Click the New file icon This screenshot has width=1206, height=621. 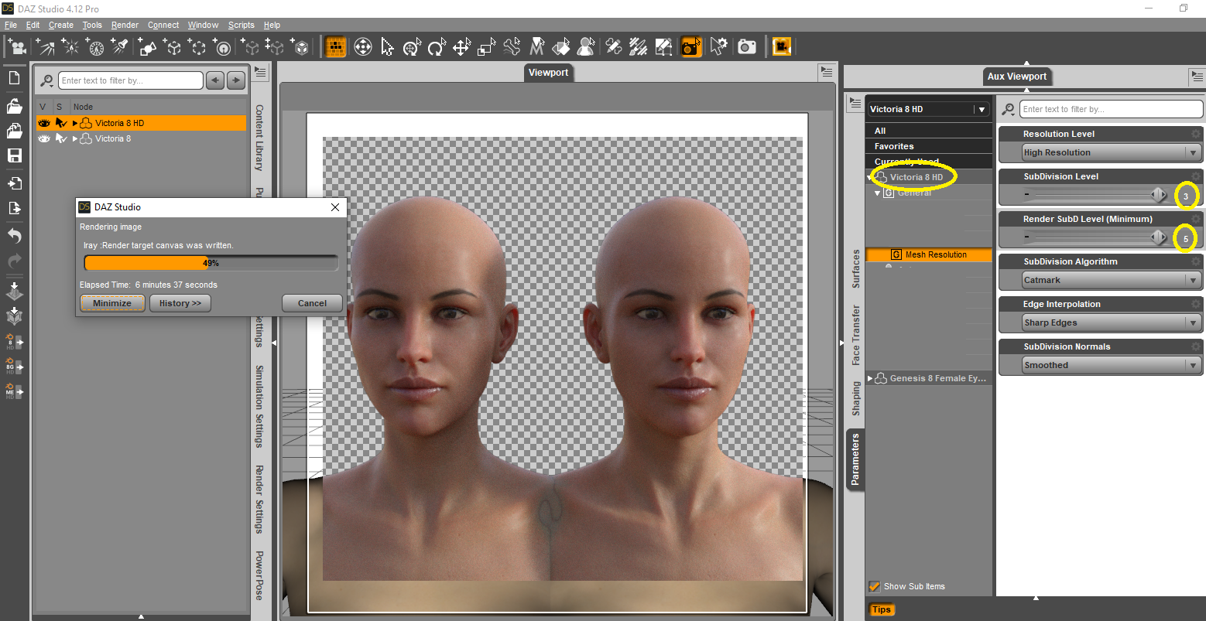point(14,78)
